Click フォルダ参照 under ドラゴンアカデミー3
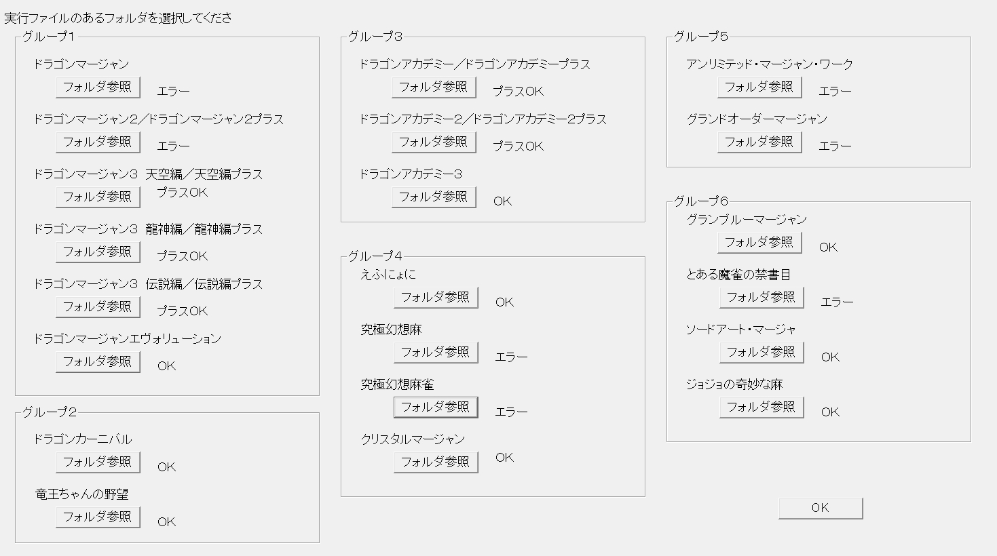The image size is (997, 556). [434, 197]
